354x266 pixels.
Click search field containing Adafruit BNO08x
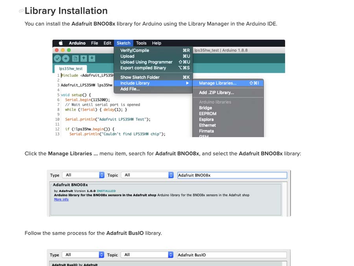[232, 175]
